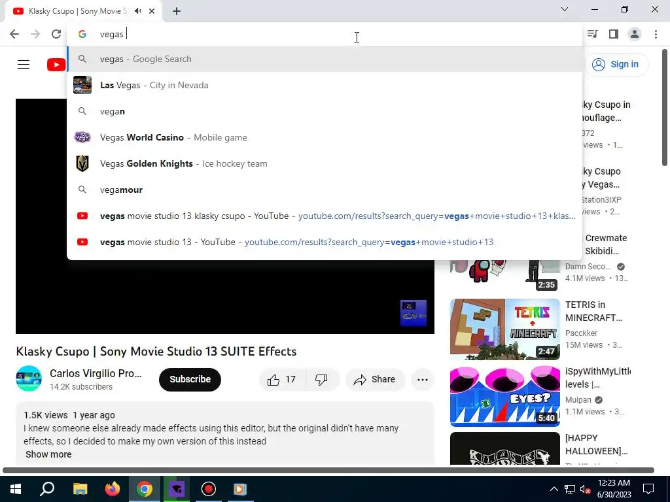Open the Crewmate Skibidi video thumbnail
The height and width of the screenshot is (502, 670).
(504, 276)
